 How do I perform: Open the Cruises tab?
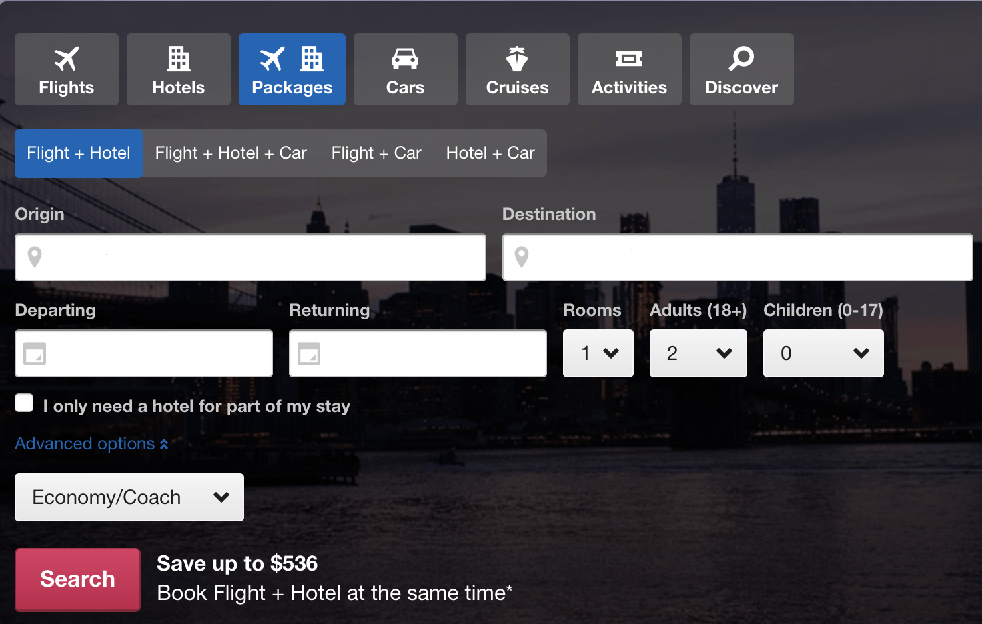[x=518, y=69]
